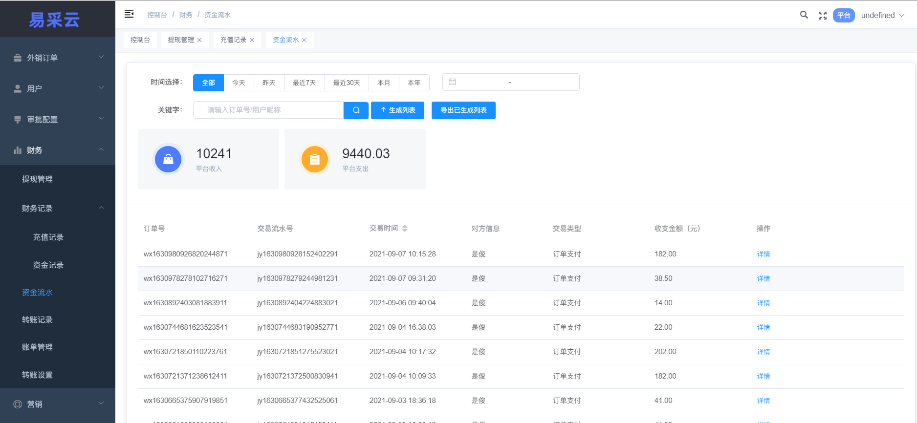Image resolution: width=917 pixels, height=423 pixels.
Task: Select 昨天 time filter
Action: pos(269,83)
